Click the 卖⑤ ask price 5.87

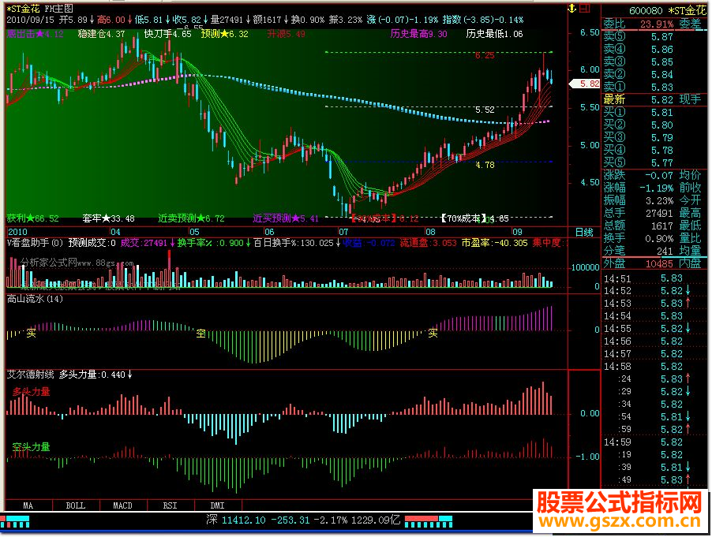point(662,37)
